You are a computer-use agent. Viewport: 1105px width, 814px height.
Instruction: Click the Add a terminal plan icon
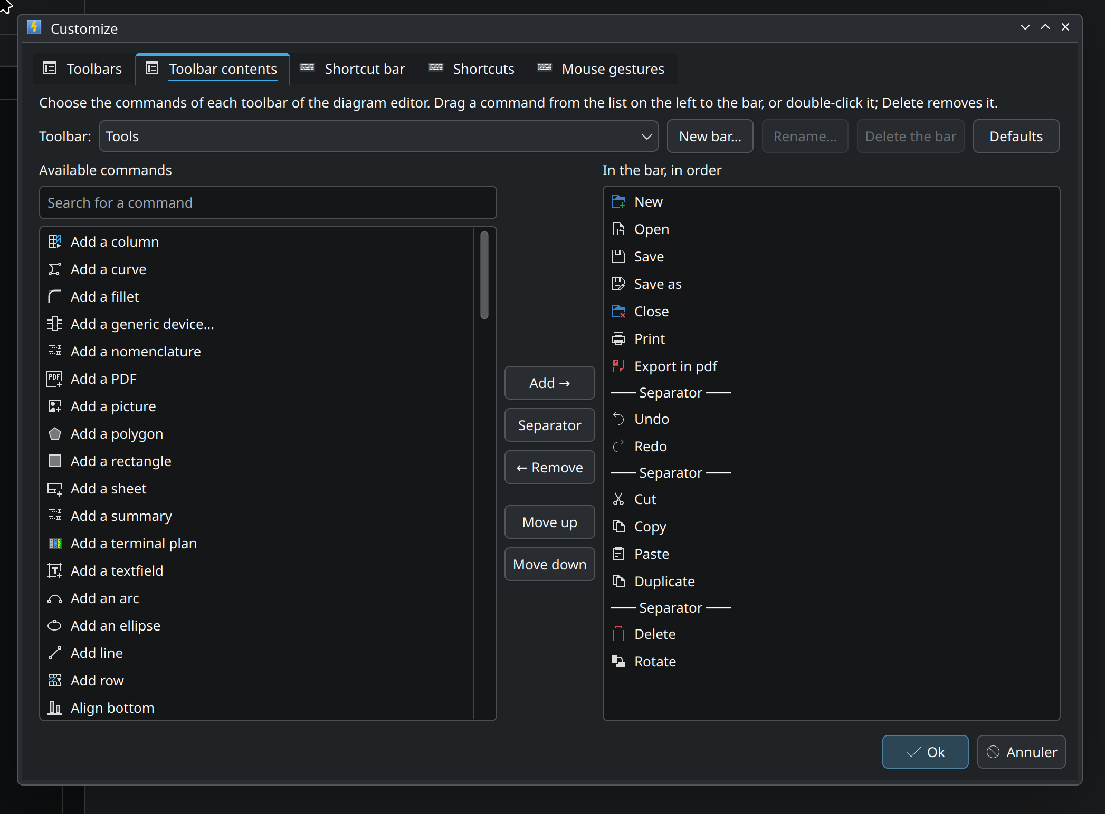55,544
